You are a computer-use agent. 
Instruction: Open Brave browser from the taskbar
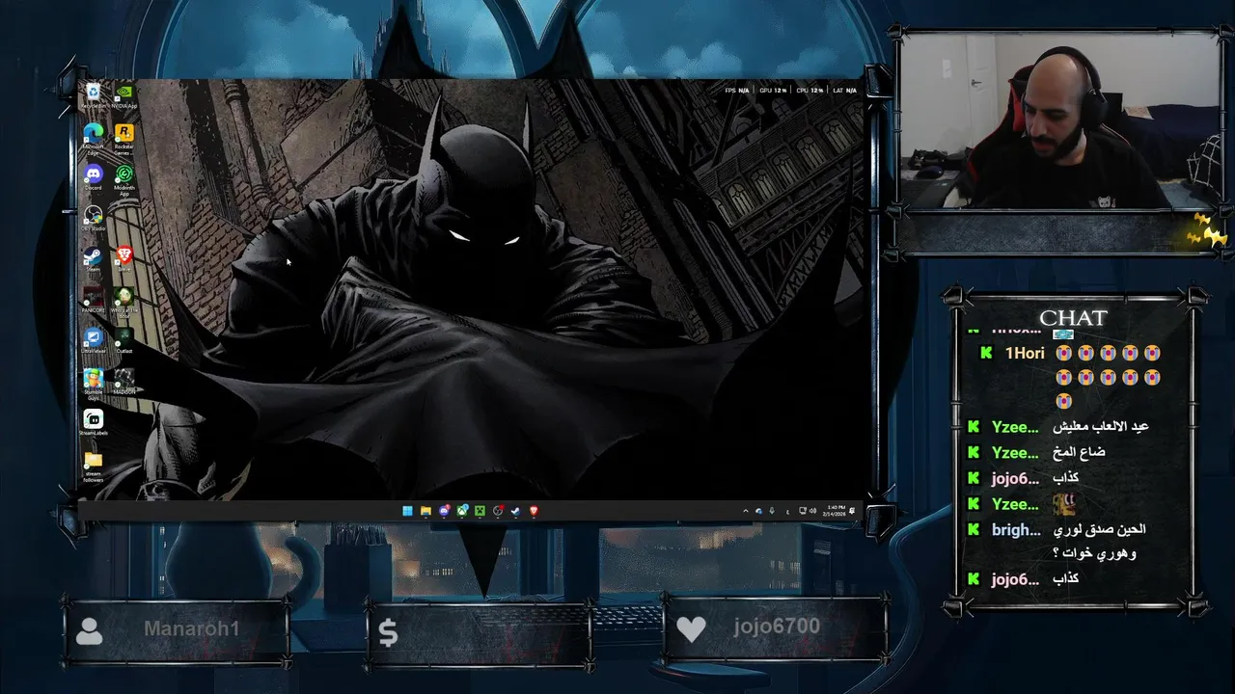(x=534, y=511)
